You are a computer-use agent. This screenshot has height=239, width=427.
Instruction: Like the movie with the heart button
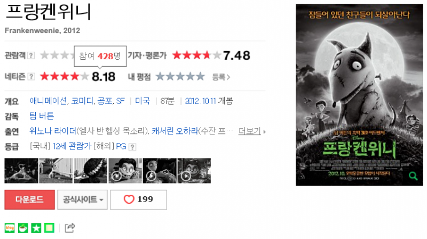point(138,200)
